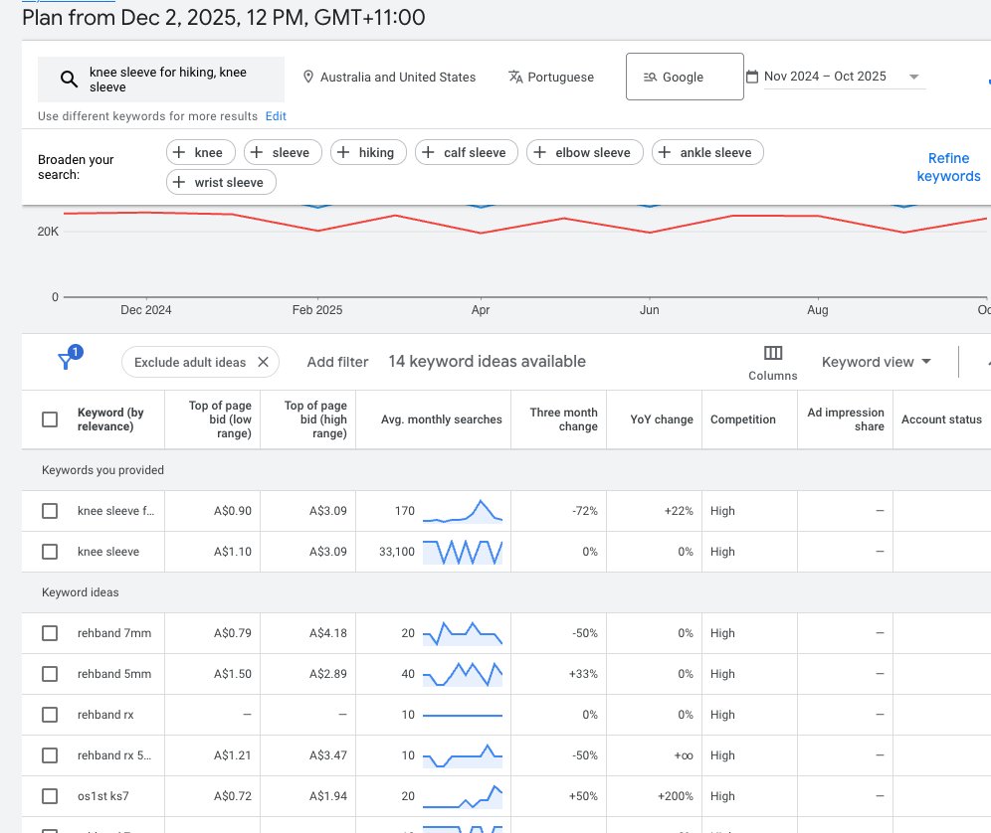The width and height of the screenshot is (991, 833).
Task: Click the Google networks button
Action: click(685, 77)
